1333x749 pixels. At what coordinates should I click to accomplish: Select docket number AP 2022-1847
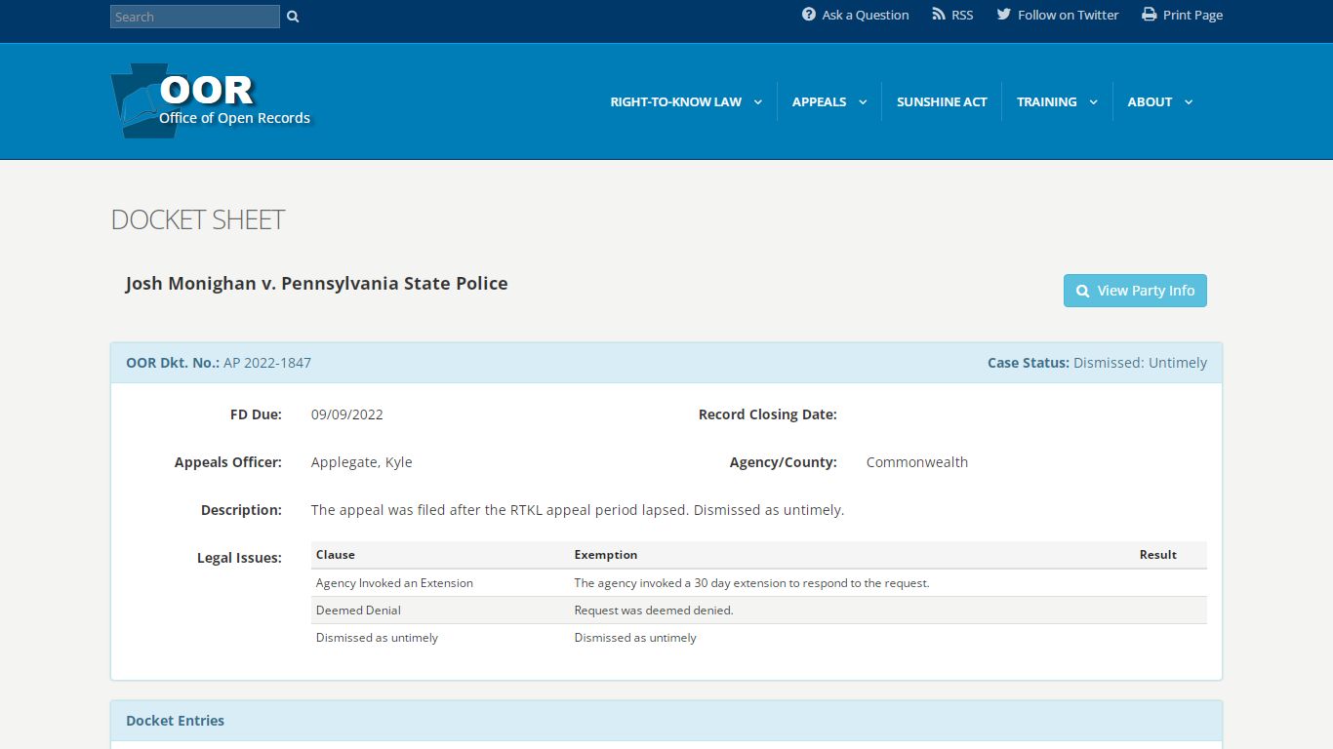pyautogui.click(x=267, y=363)
